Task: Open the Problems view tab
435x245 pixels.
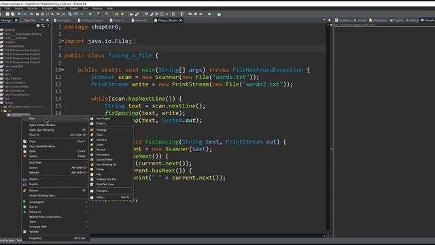Action: tap(343, 20)
